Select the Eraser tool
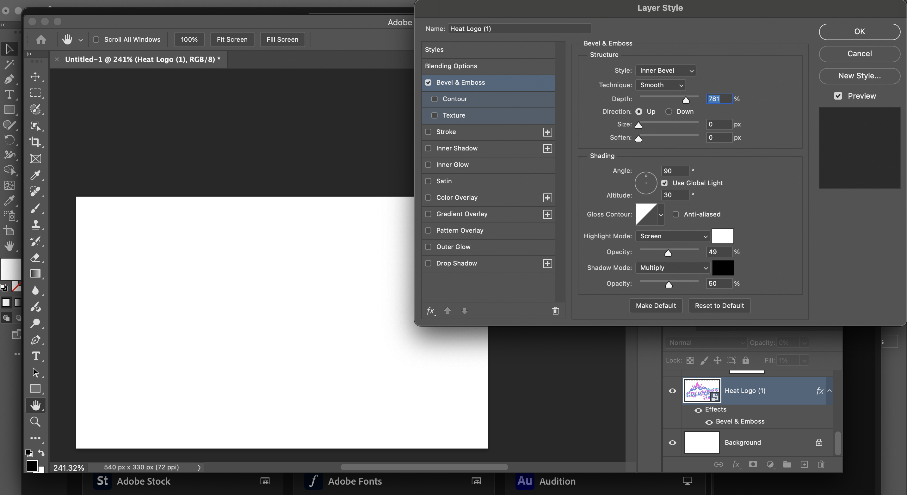This screenshot has width=907, height=495. coord(35,258)
